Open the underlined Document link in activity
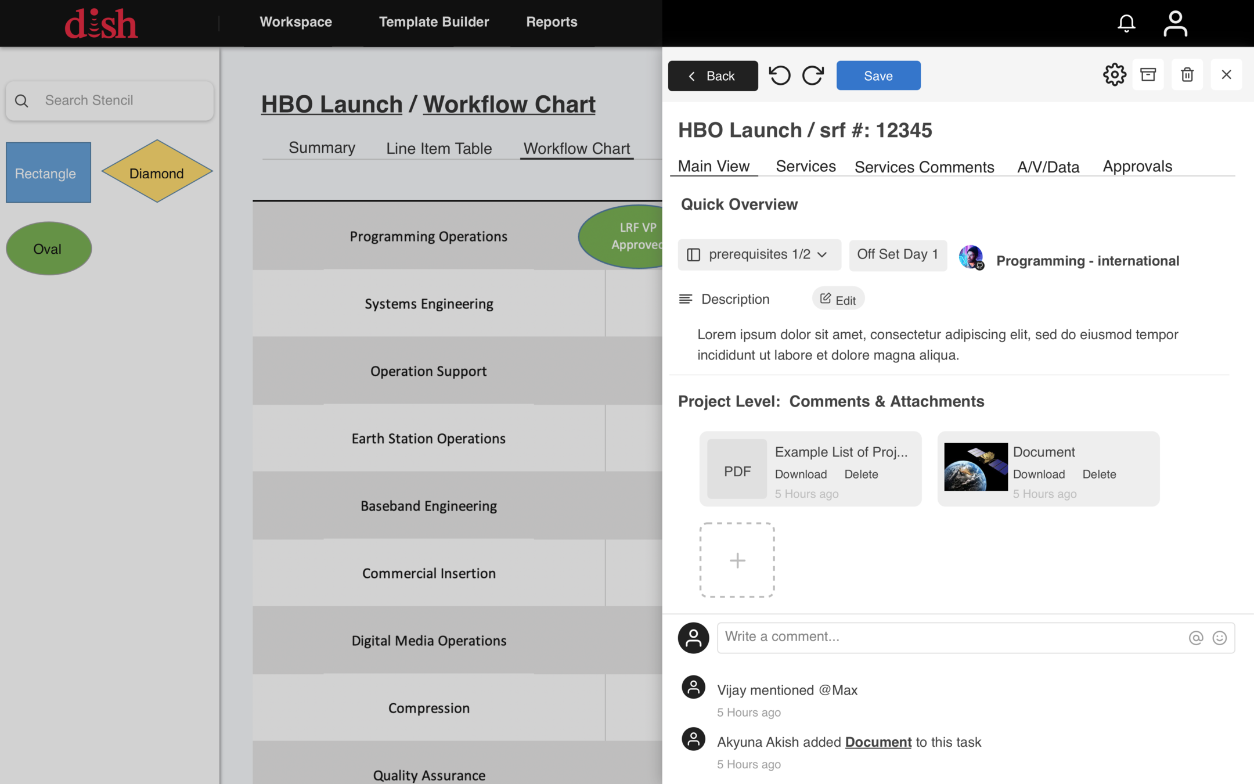 [878, 742]
